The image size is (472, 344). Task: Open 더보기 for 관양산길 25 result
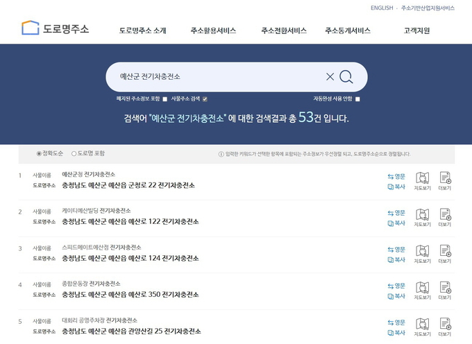445,327
